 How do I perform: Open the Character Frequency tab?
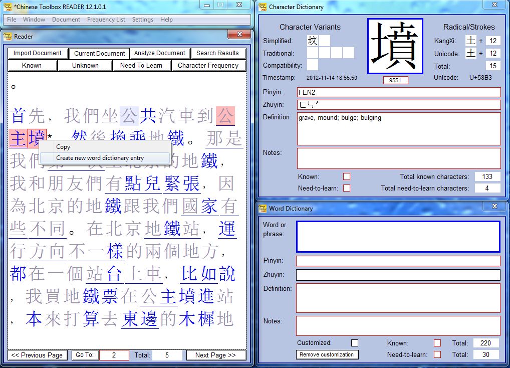[x=208, y=65]
